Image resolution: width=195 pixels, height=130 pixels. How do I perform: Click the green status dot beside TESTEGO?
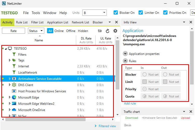coord(3,48)
